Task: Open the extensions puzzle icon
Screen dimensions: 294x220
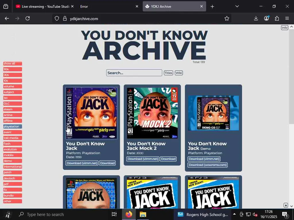Action: [x=277, y=18]
